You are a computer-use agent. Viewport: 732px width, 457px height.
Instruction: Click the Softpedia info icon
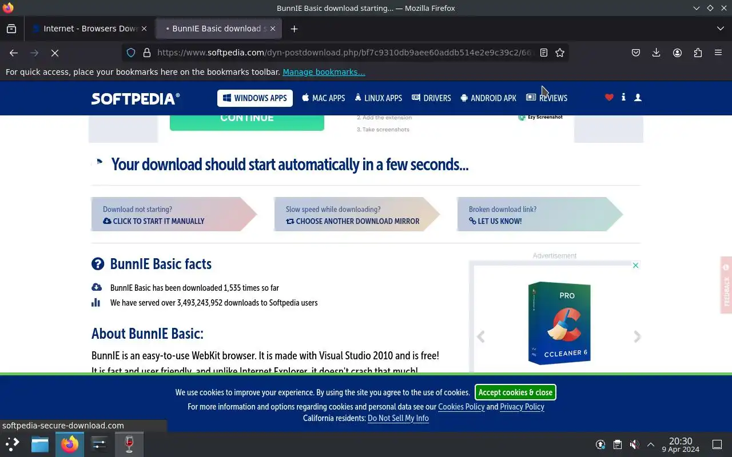[623, 98]
